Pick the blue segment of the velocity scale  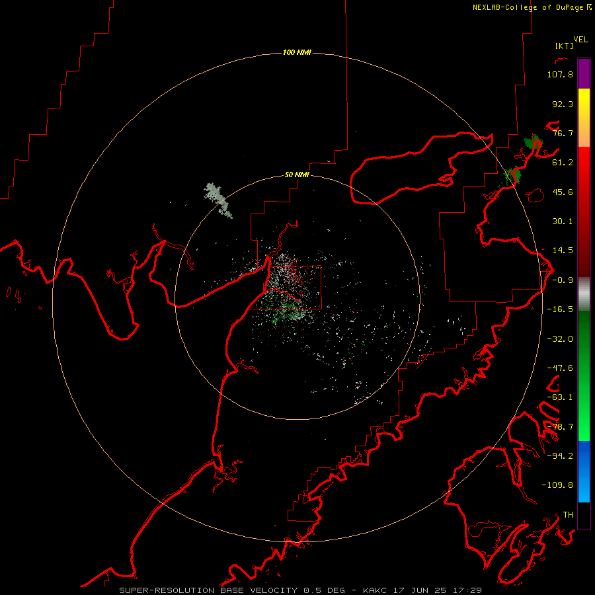[x=584, y=471]
